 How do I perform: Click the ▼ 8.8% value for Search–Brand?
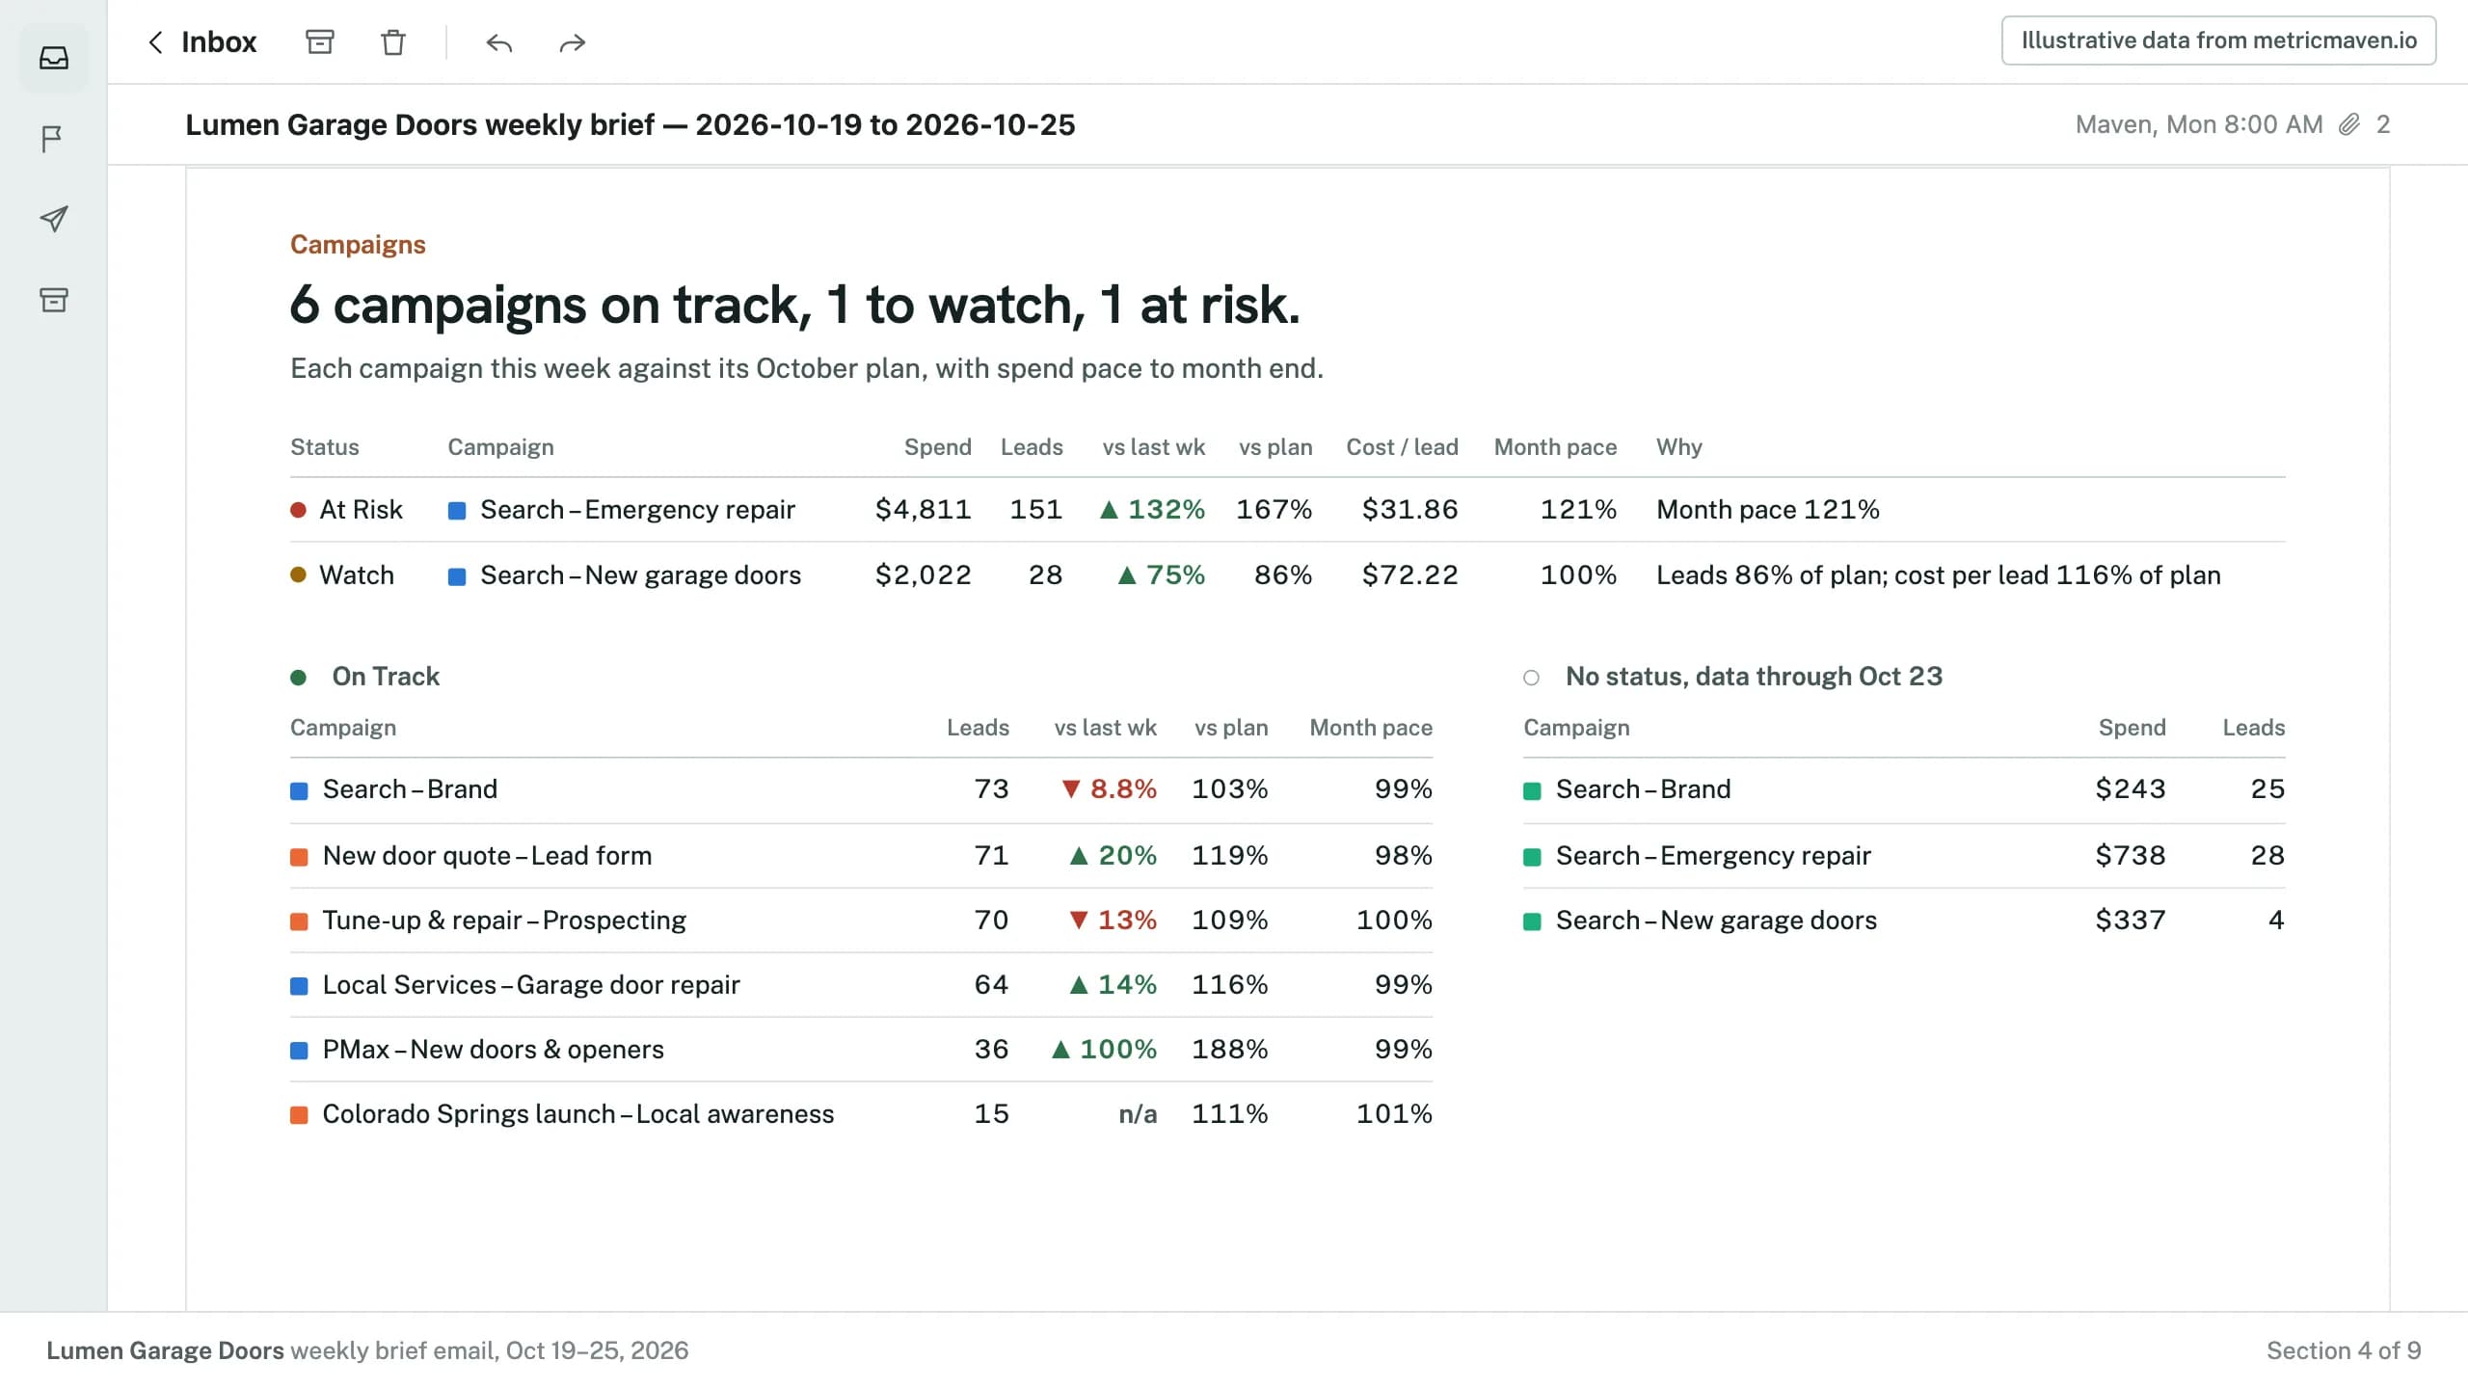click(x=1109, y=789)
